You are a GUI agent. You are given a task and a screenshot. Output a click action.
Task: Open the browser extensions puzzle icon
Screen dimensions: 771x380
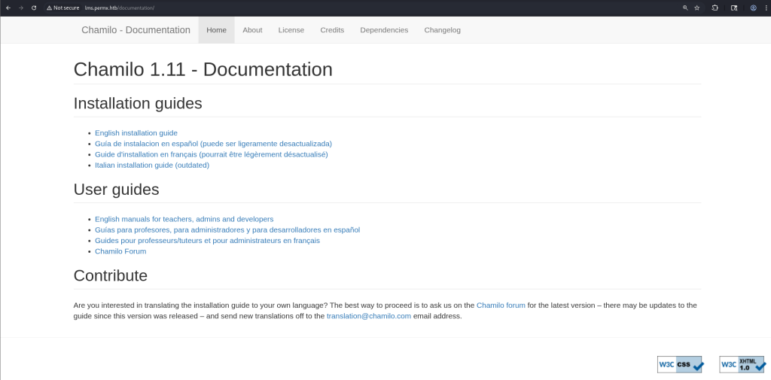tap(715, 8)
